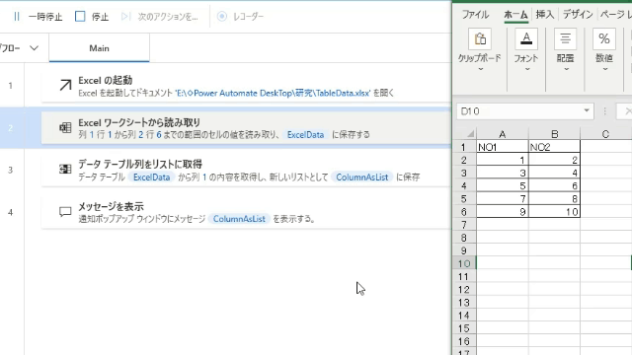Click the formula bar cancel X icon

point(627,111)
